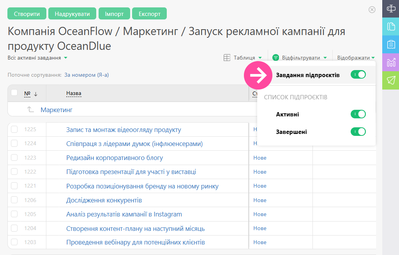Click Нове status of task 1222
The image size is (399, 255).
coord(260,172)
